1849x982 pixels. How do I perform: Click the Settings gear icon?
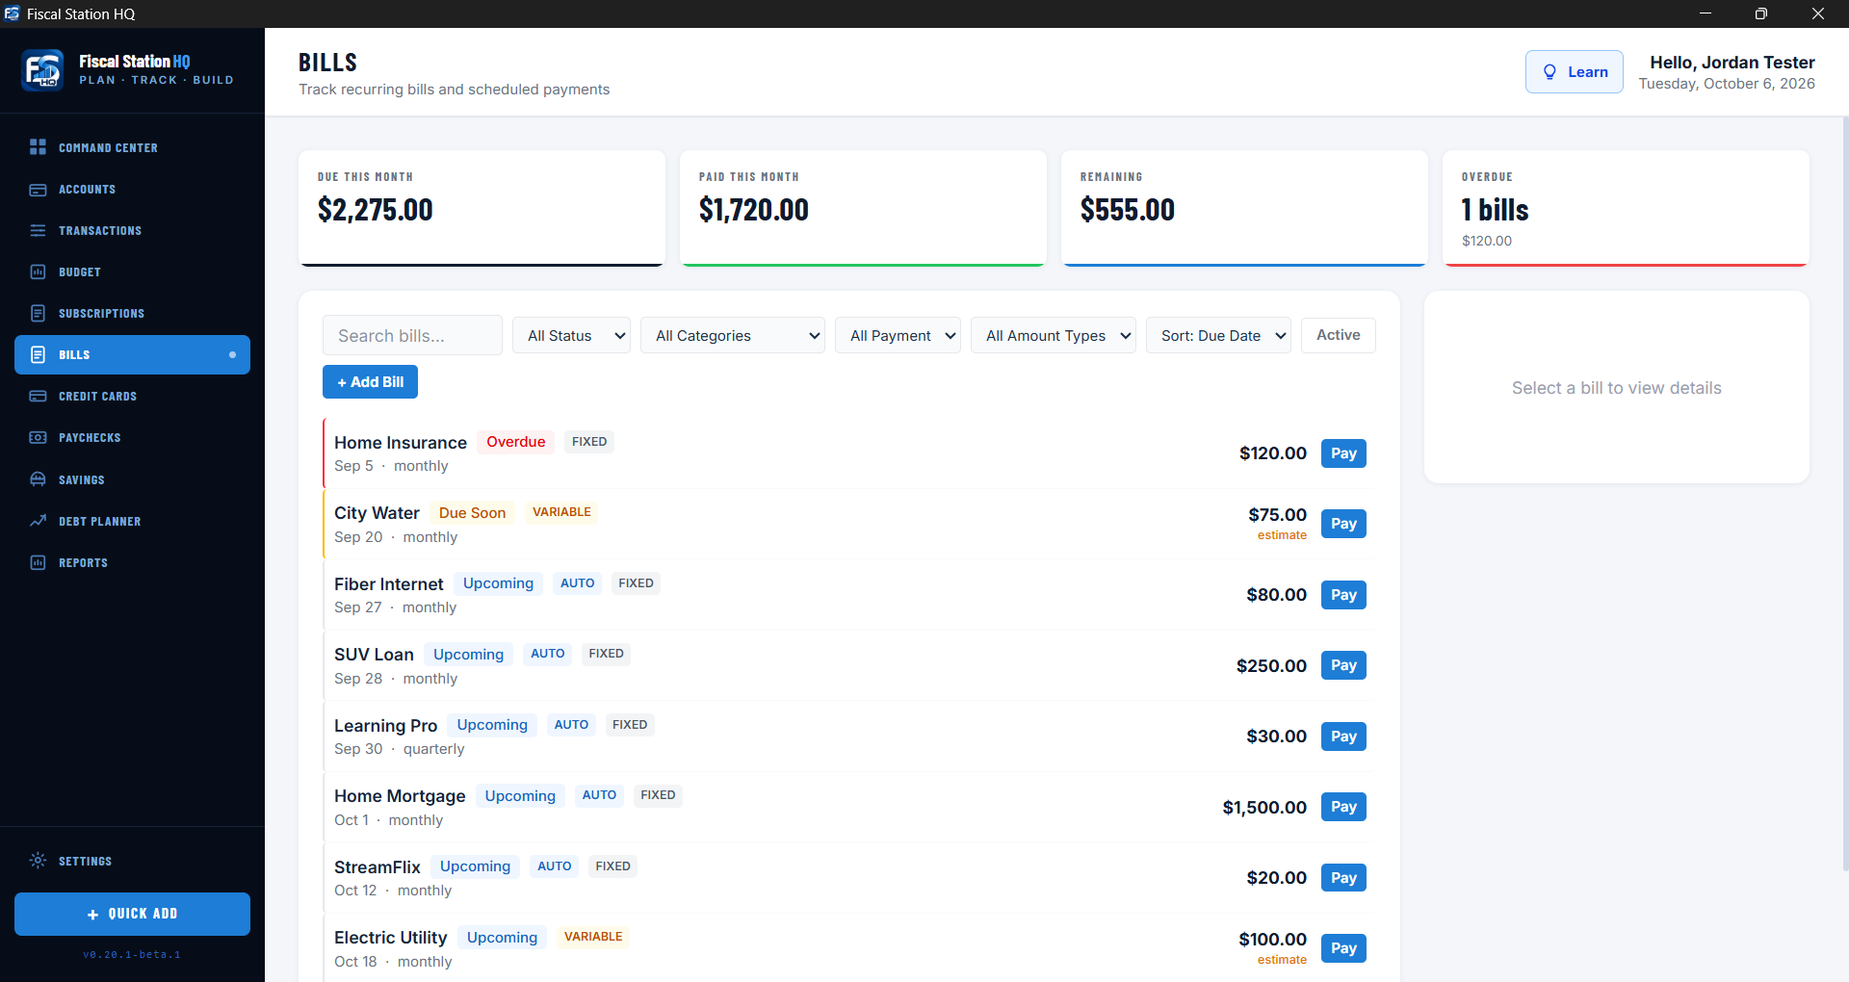[38, 861]
